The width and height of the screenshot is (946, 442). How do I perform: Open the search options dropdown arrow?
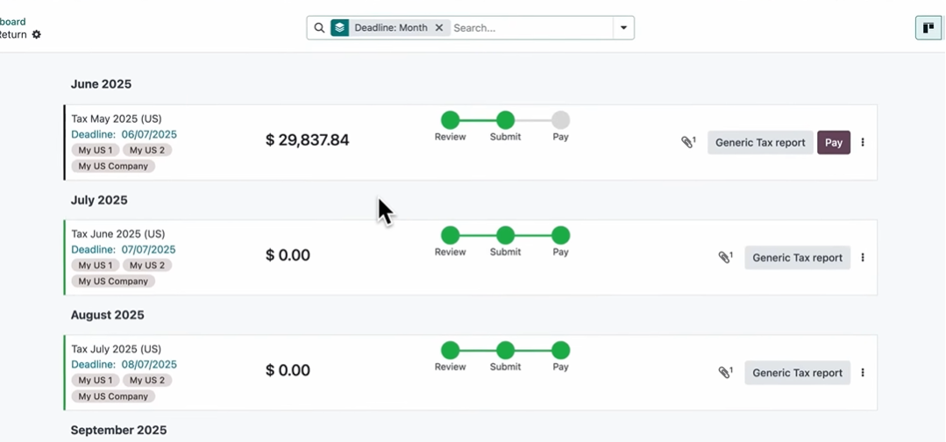point(623,28)
